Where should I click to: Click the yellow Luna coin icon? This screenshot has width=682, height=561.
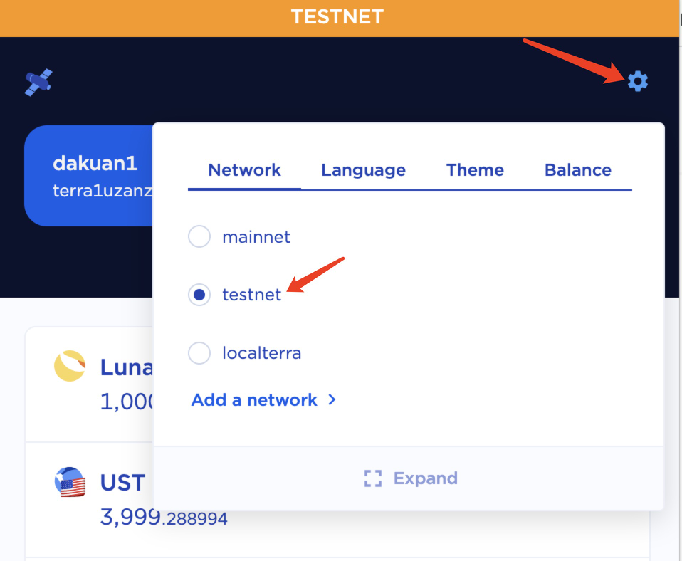70,366
